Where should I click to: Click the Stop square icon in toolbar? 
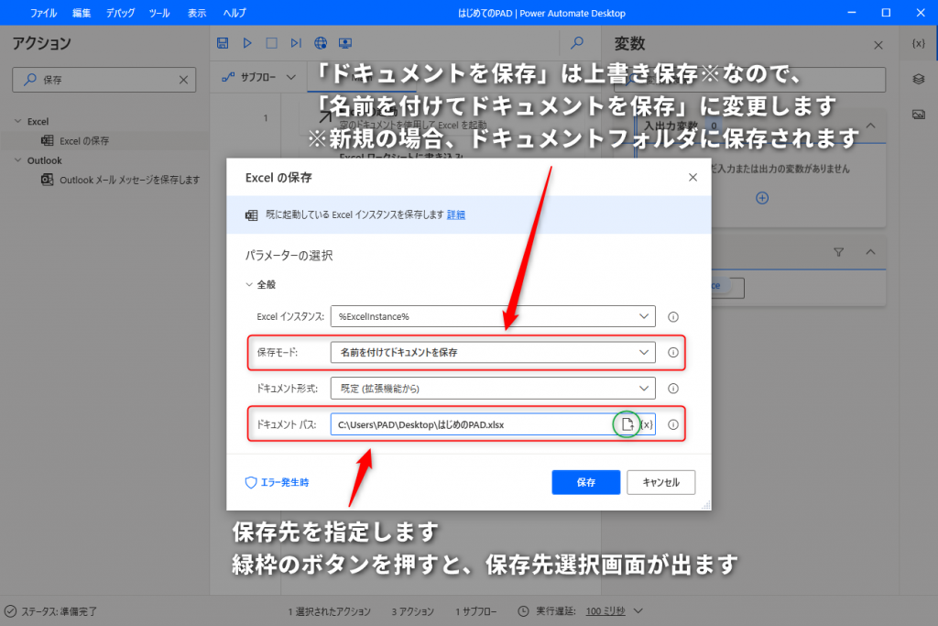(271, 43)
